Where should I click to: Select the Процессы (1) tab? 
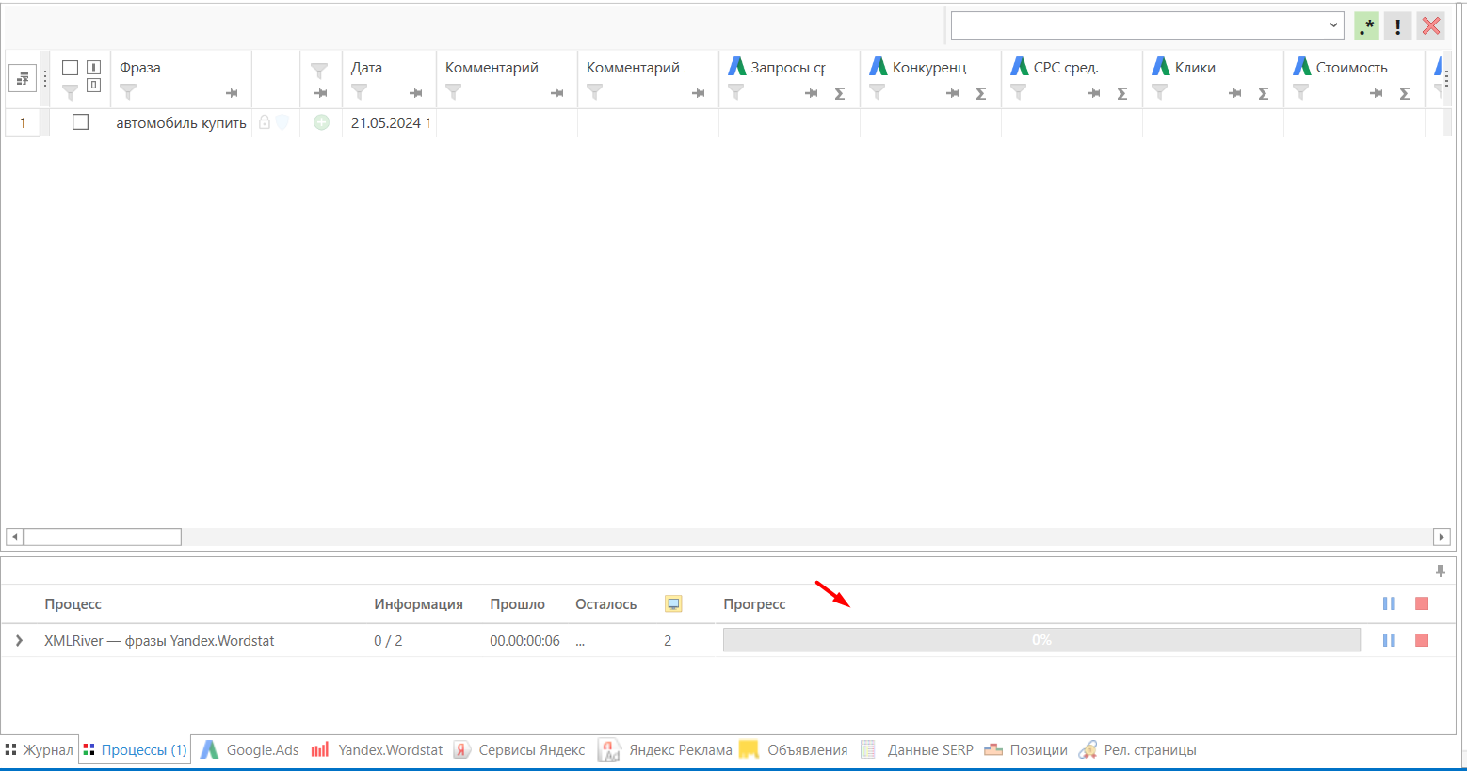(135, 750)
